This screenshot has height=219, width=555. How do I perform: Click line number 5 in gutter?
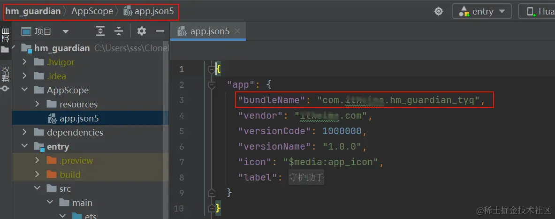coord(182,131)
